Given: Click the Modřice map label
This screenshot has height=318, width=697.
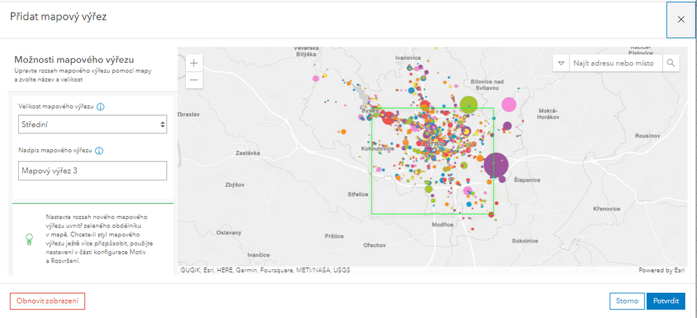Looking at the screenshot, I should pos(442,225).
